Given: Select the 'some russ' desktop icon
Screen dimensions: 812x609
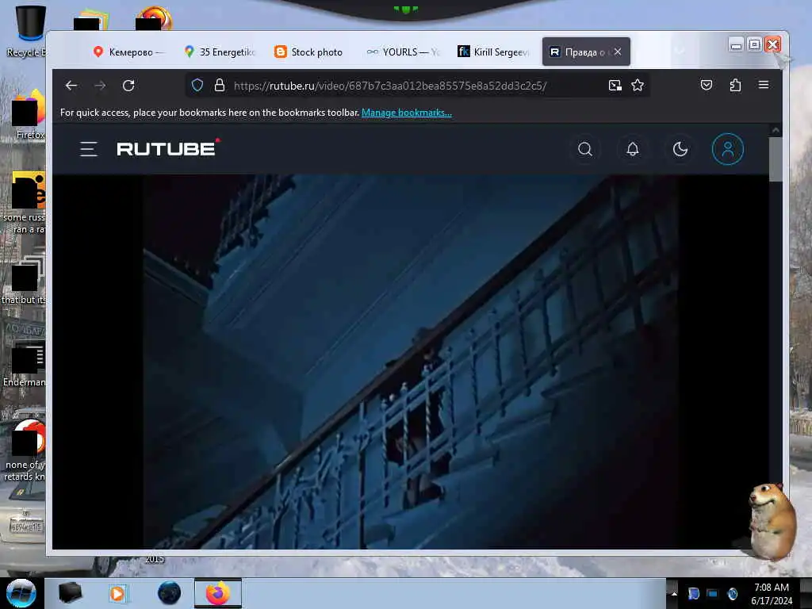Looking at the screenshot, I should pos(25,203).
